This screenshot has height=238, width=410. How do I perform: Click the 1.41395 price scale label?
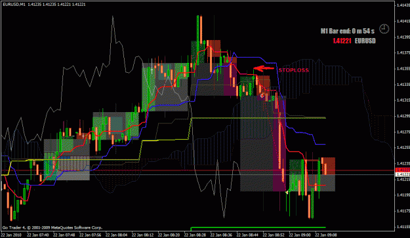403,37
